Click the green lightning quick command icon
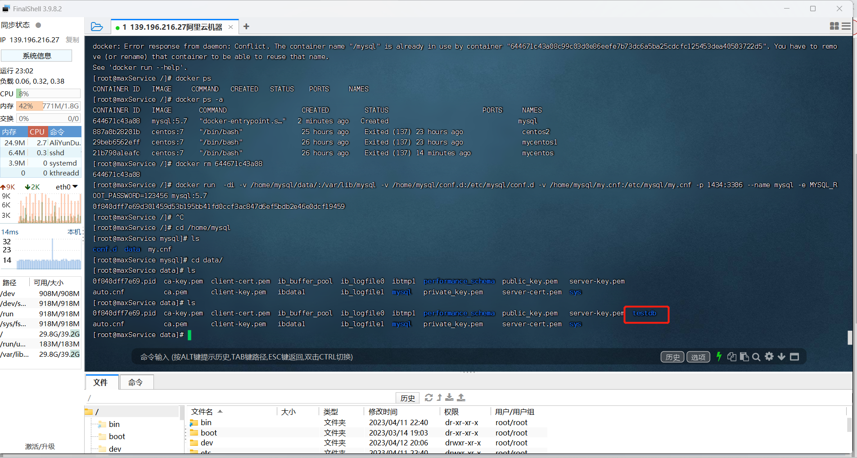The height and width of the screenshot is (458, 857). click(x=719, y=356)
